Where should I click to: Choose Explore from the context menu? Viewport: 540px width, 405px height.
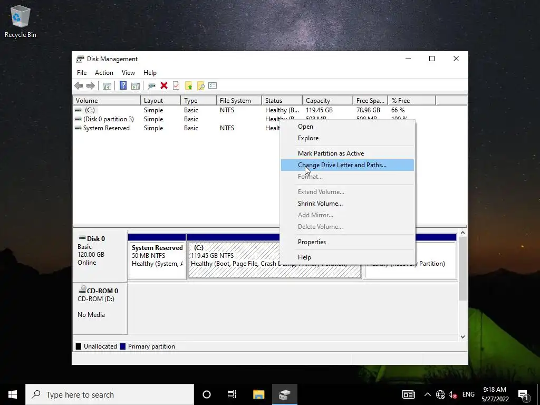click(x=348, y=138)
